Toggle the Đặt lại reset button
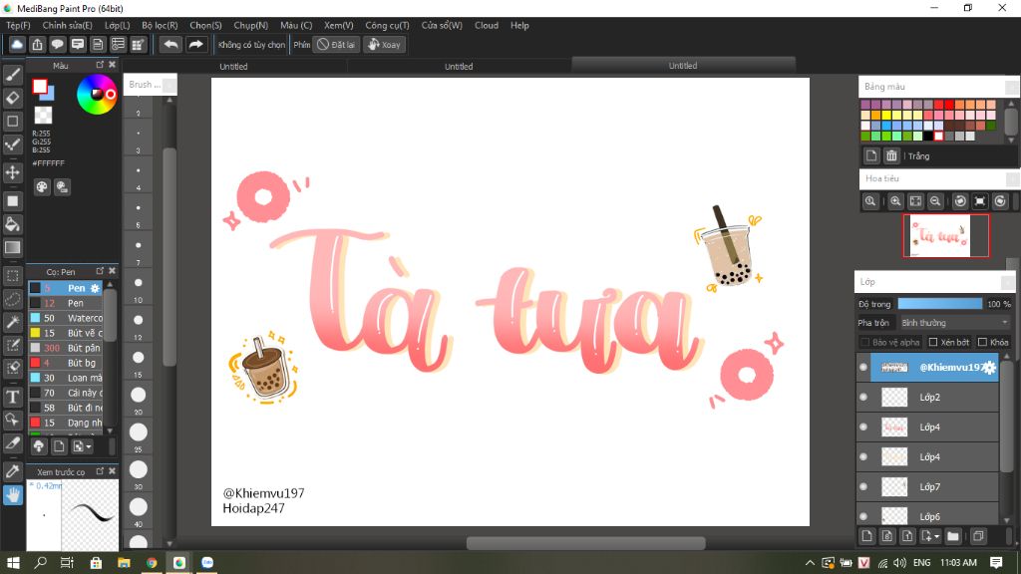1021x574 pixels. 336,44
